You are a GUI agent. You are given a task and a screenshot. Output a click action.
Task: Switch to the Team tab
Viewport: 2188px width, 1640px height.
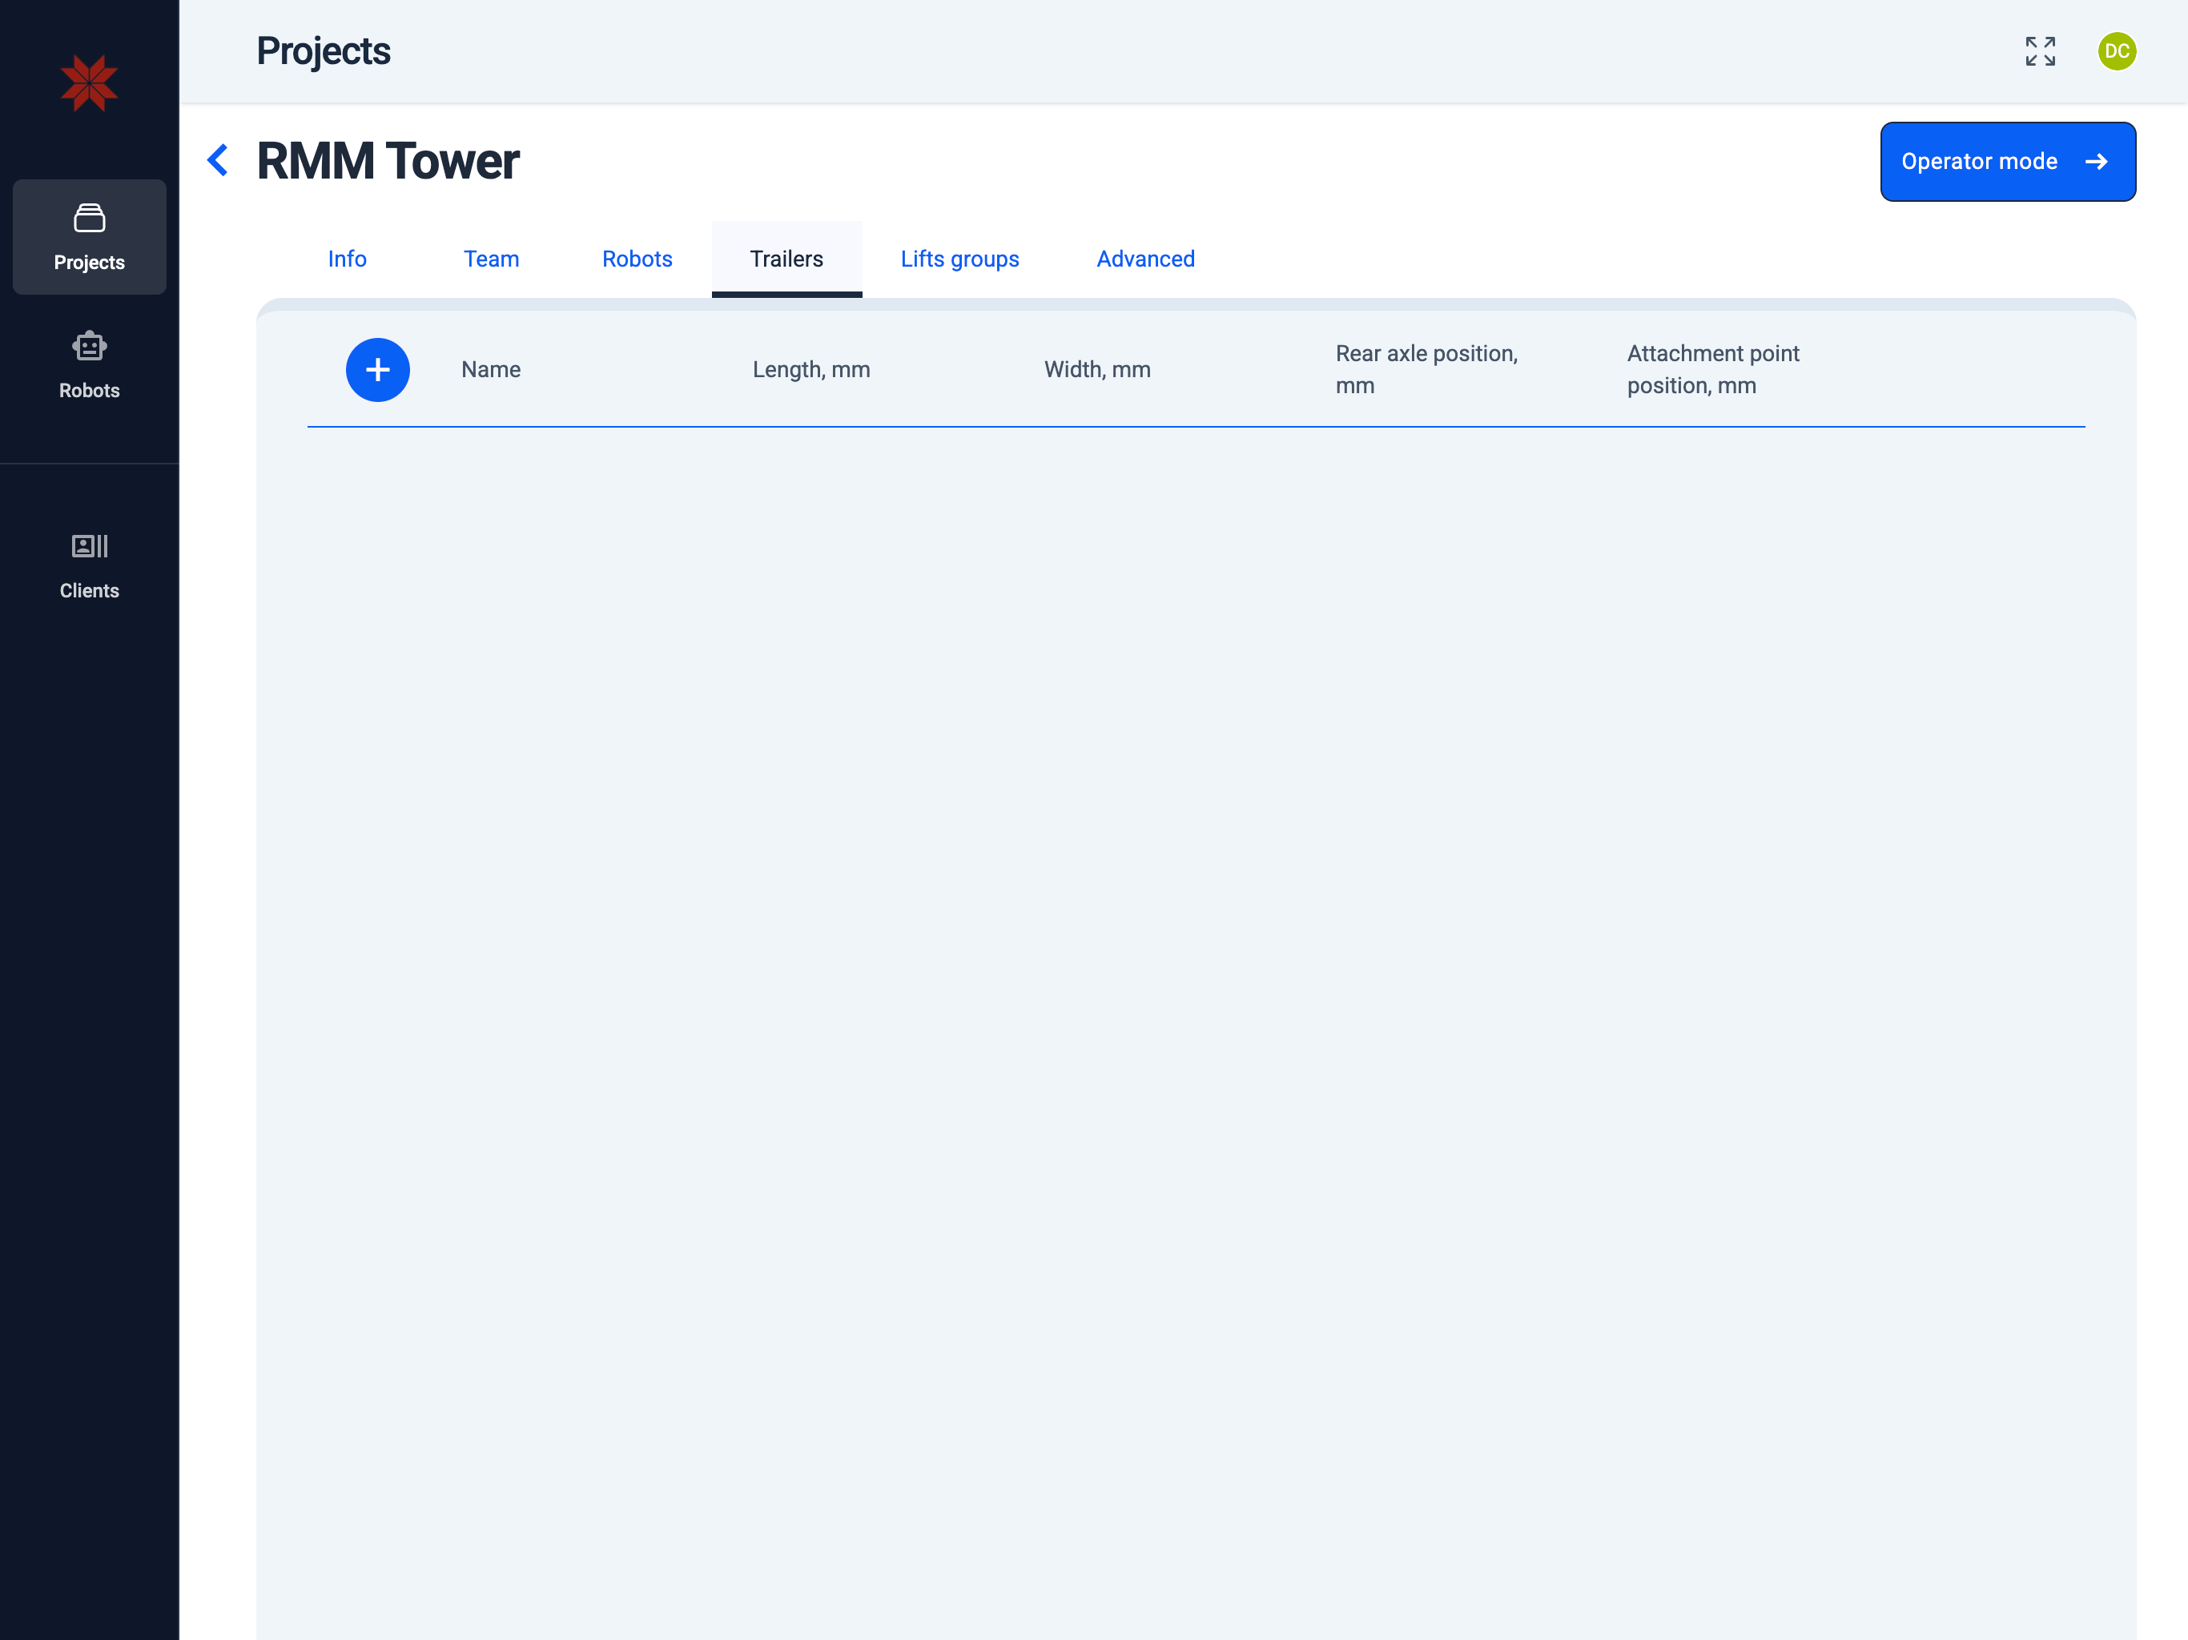[x=491, y=259]
